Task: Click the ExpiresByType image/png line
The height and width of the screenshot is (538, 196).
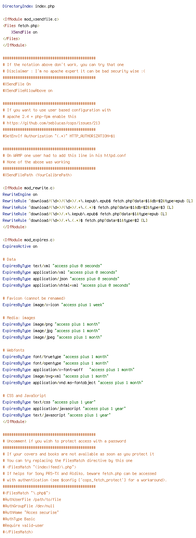Action: pyautogui.click(x=51, y=324)
